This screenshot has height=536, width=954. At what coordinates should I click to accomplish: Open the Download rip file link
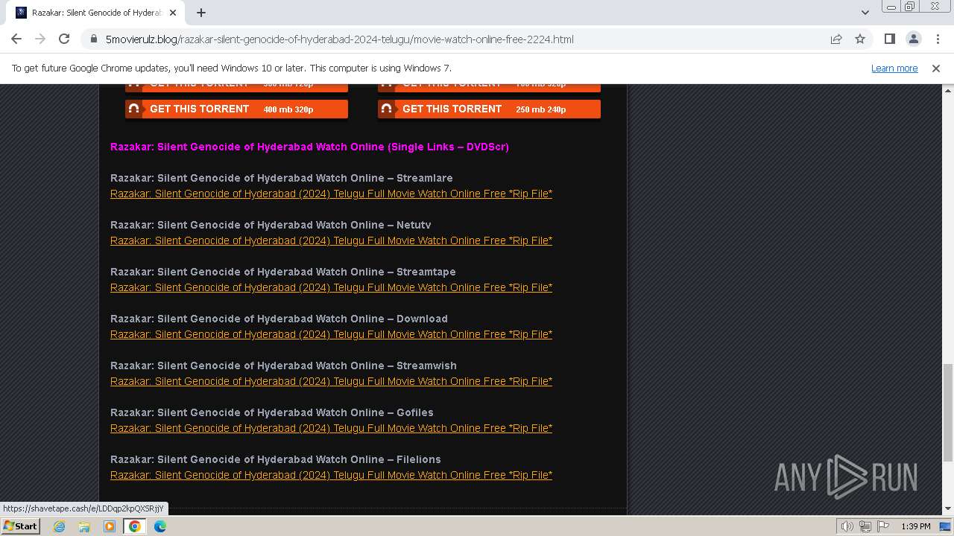(x=331, y=334)
